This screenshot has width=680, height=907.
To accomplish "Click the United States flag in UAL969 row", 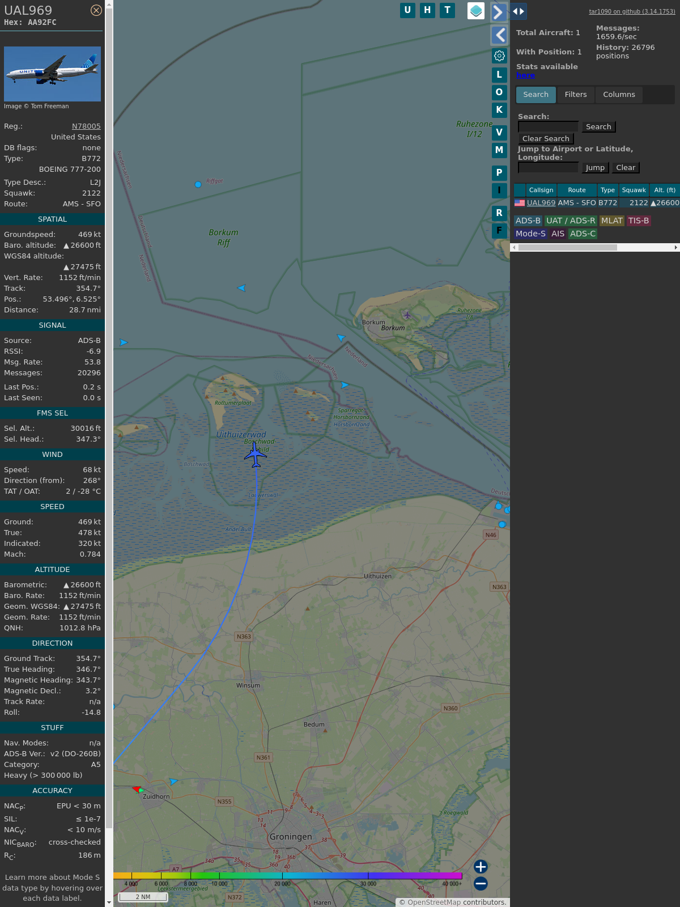I will pyautogui.click(x=520, y=202).
